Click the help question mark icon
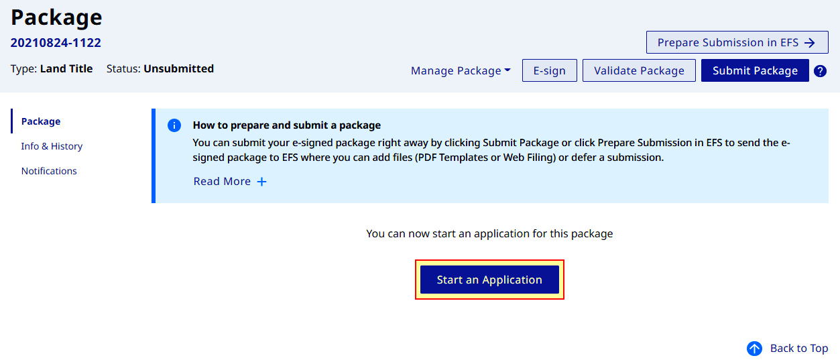The image size is (840, 360). click(x=820, y=71)
